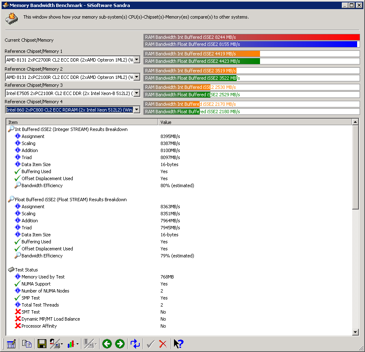Open the Reference Chipset/Memory 2 dropdown arrow
This screenshot has width=365, height=352.
coord(137,77)
